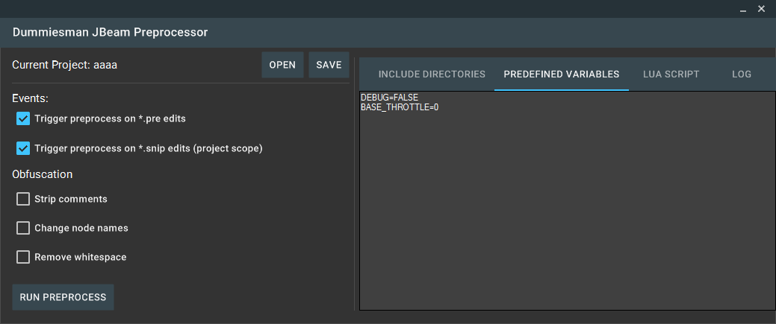Disable trigger preprocess on *.pre edits
The width and height of the screenshot is (776, 324).
click(23, 118)
